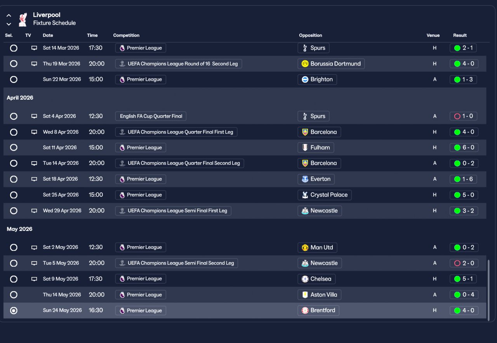Open Spurs from the Sat 14 Mar fixture
Screen dimensions: 497x343
pos(314,48)
